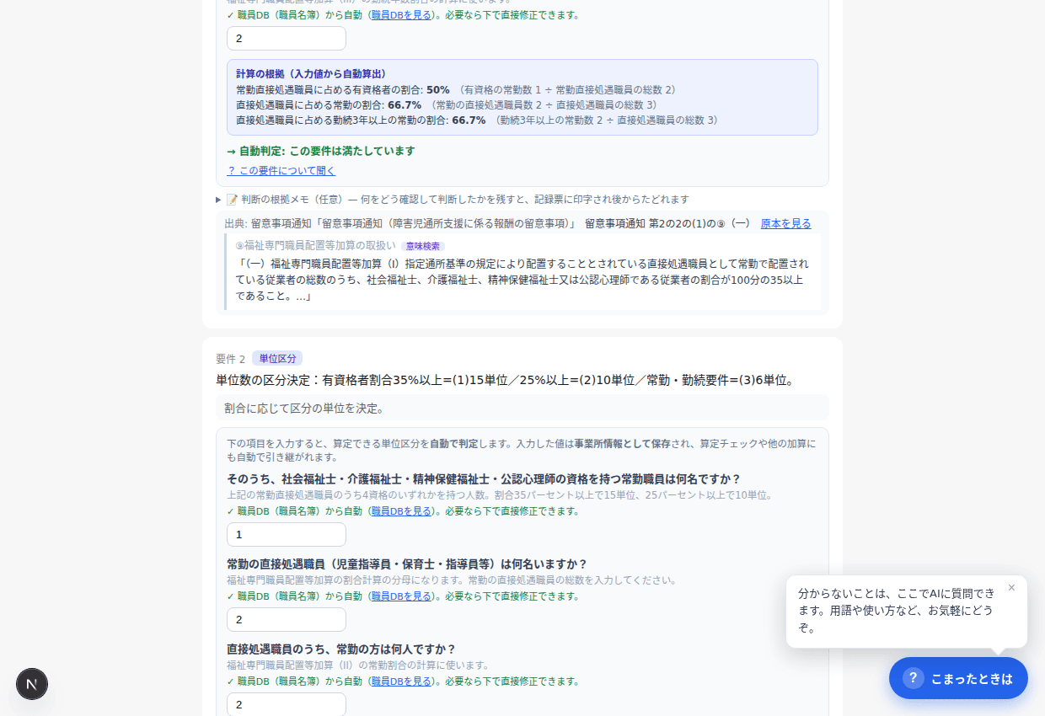Viewport: 1045px width, 716px height.
Task: Open 職員DBを見る under 常勤の方は何人ですか question
Action: [401, 681]
